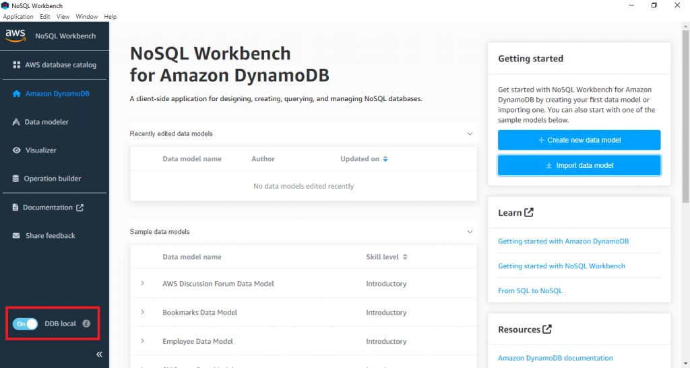
Task: Click Import data model button
Action: [x=579, y=166]
